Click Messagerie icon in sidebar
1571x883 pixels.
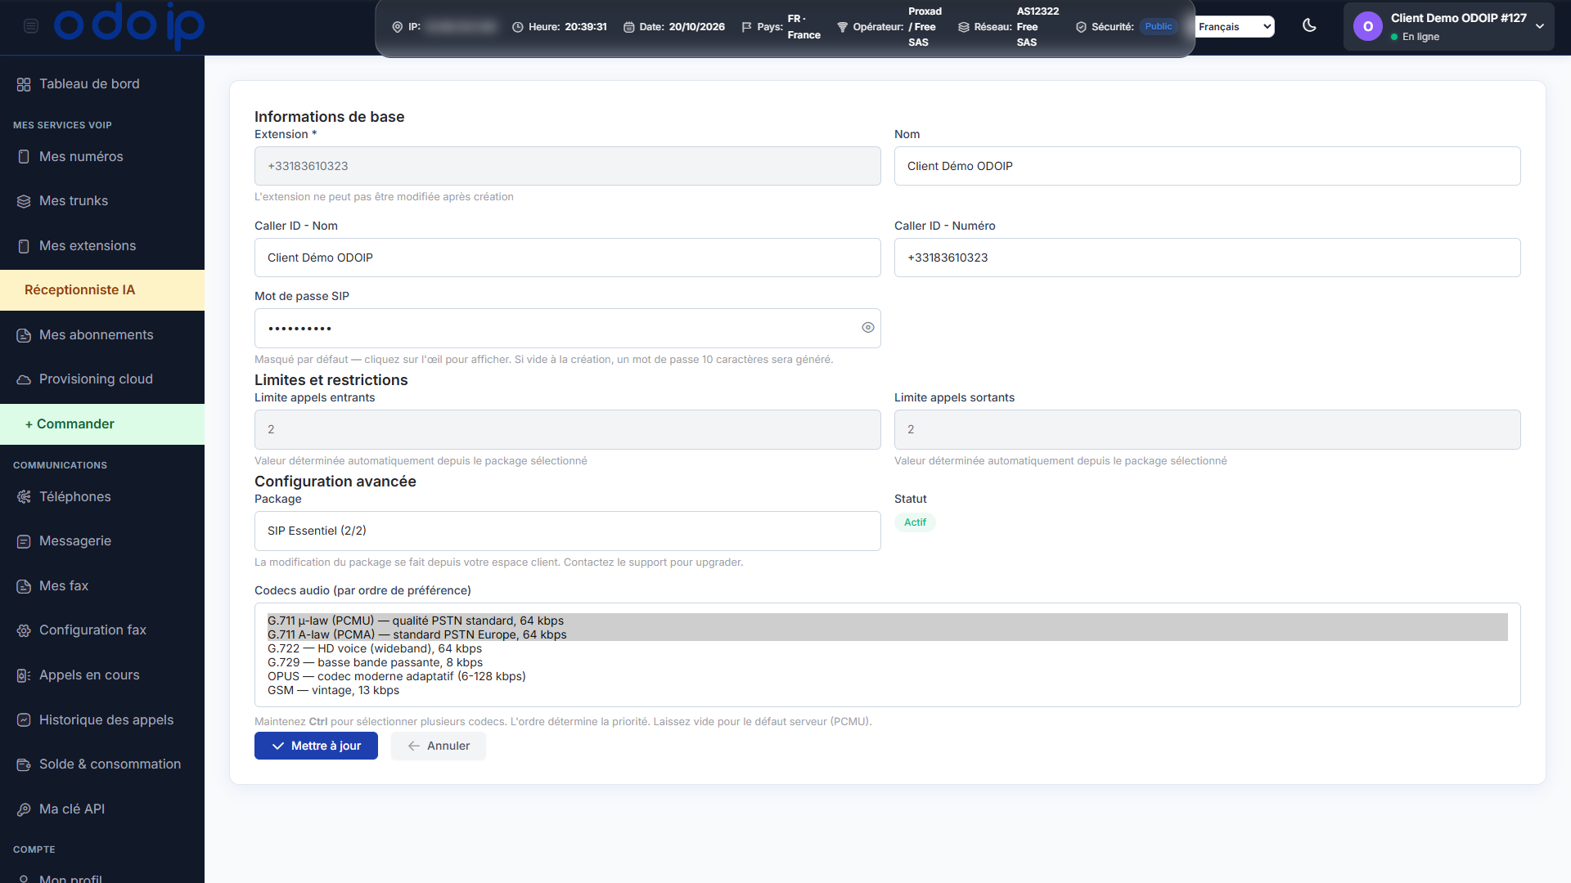pyautogui.click(x=24, y=541)
